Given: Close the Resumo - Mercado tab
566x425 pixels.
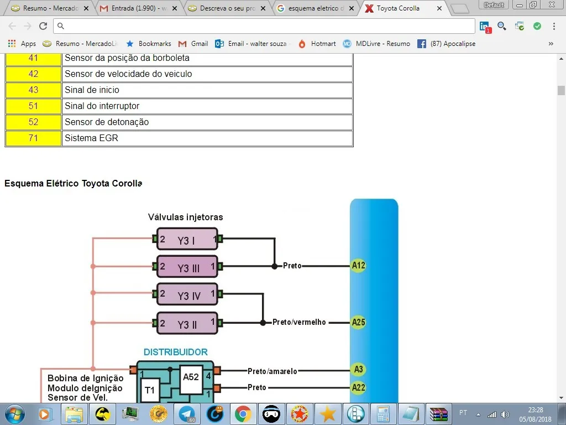Looking at the screenshot, I should (86, 8).
